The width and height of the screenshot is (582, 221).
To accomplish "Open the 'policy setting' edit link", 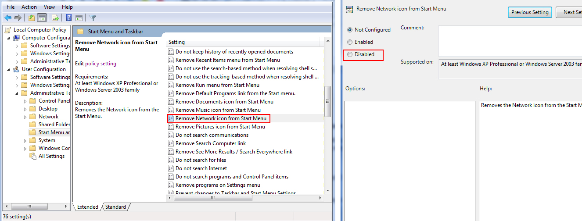I will pyautogui.click(x=101, y=64).
